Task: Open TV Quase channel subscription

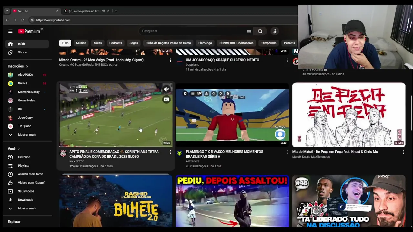Action: 27,126
